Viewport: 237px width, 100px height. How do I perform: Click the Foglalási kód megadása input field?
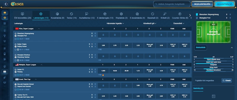[x=207, y=81]
